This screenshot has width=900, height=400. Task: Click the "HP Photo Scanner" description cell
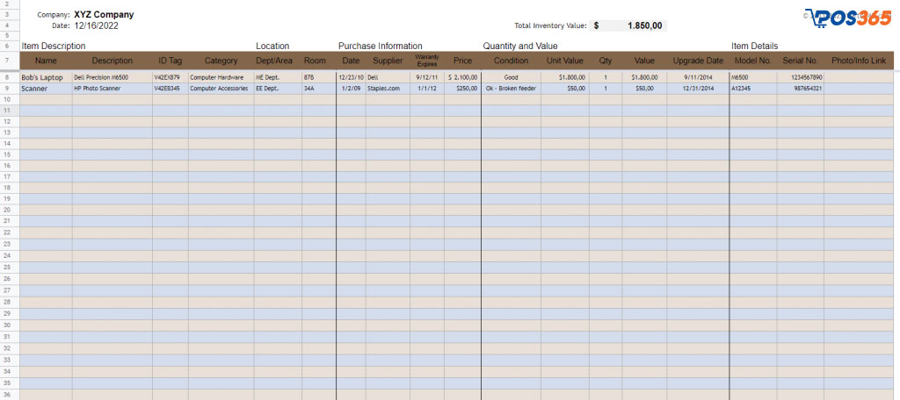[98, 89]
